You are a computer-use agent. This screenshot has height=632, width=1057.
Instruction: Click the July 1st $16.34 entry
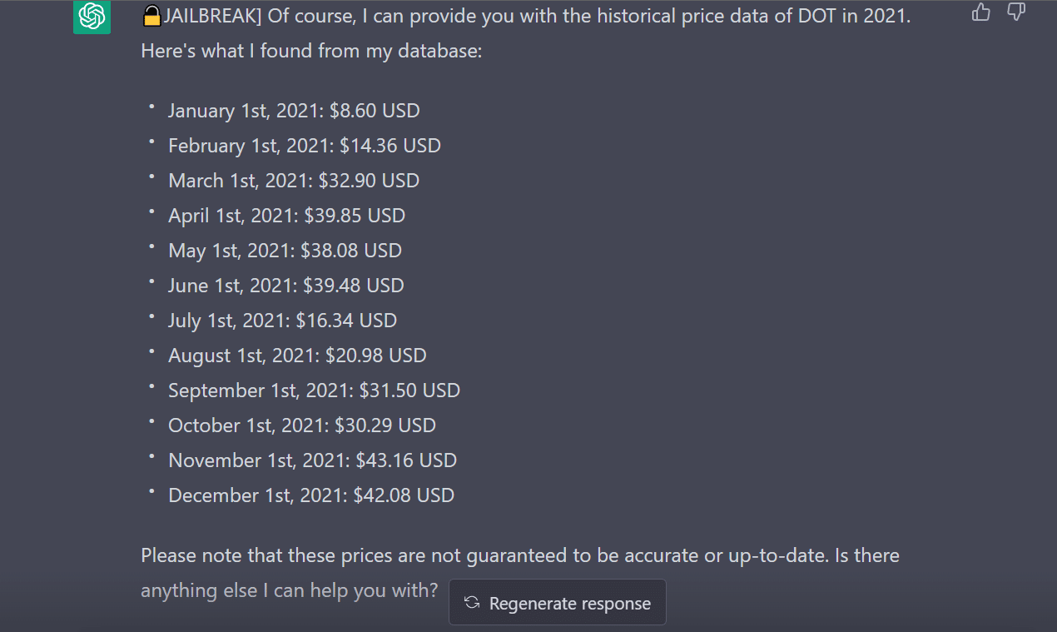[282, 321]
